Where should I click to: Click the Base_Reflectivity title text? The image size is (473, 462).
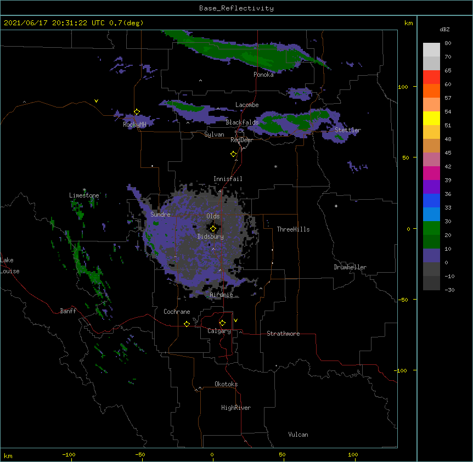pos(236,8)
